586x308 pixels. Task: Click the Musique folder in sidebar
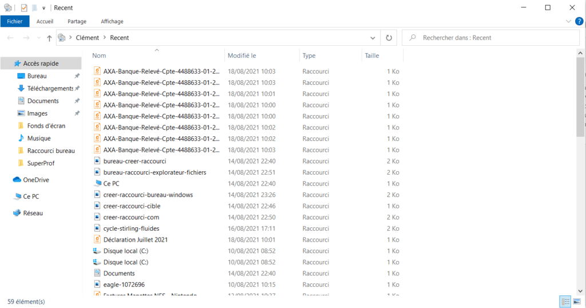click(x=39, y=138)
